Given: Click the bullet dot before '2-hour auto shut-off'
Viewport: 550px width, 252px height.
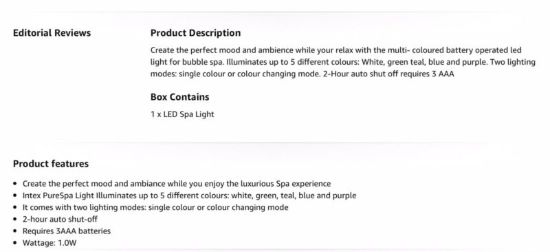Looking at the screenshot, I should point(14,220).
